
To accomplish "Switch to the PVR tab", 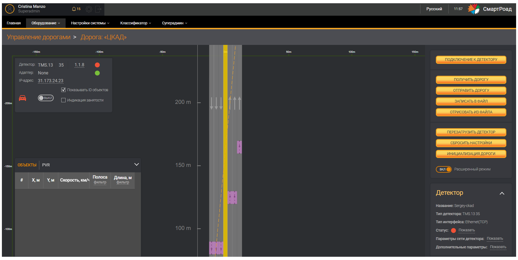I will pos(46,165).
